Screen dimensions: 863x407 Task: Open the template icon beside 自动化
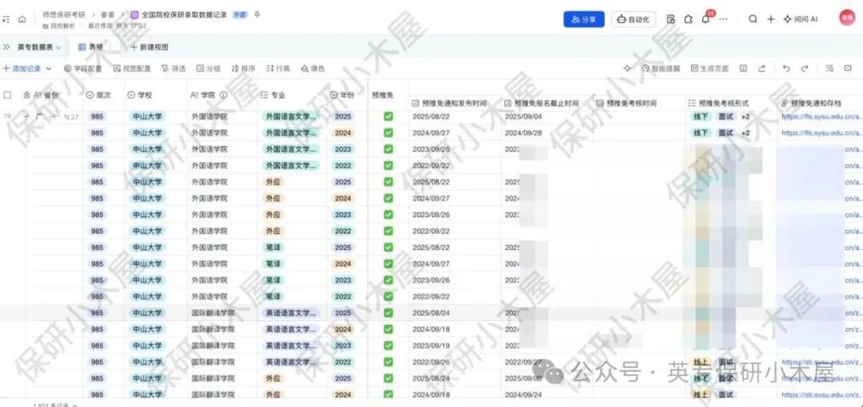point(670,19)
